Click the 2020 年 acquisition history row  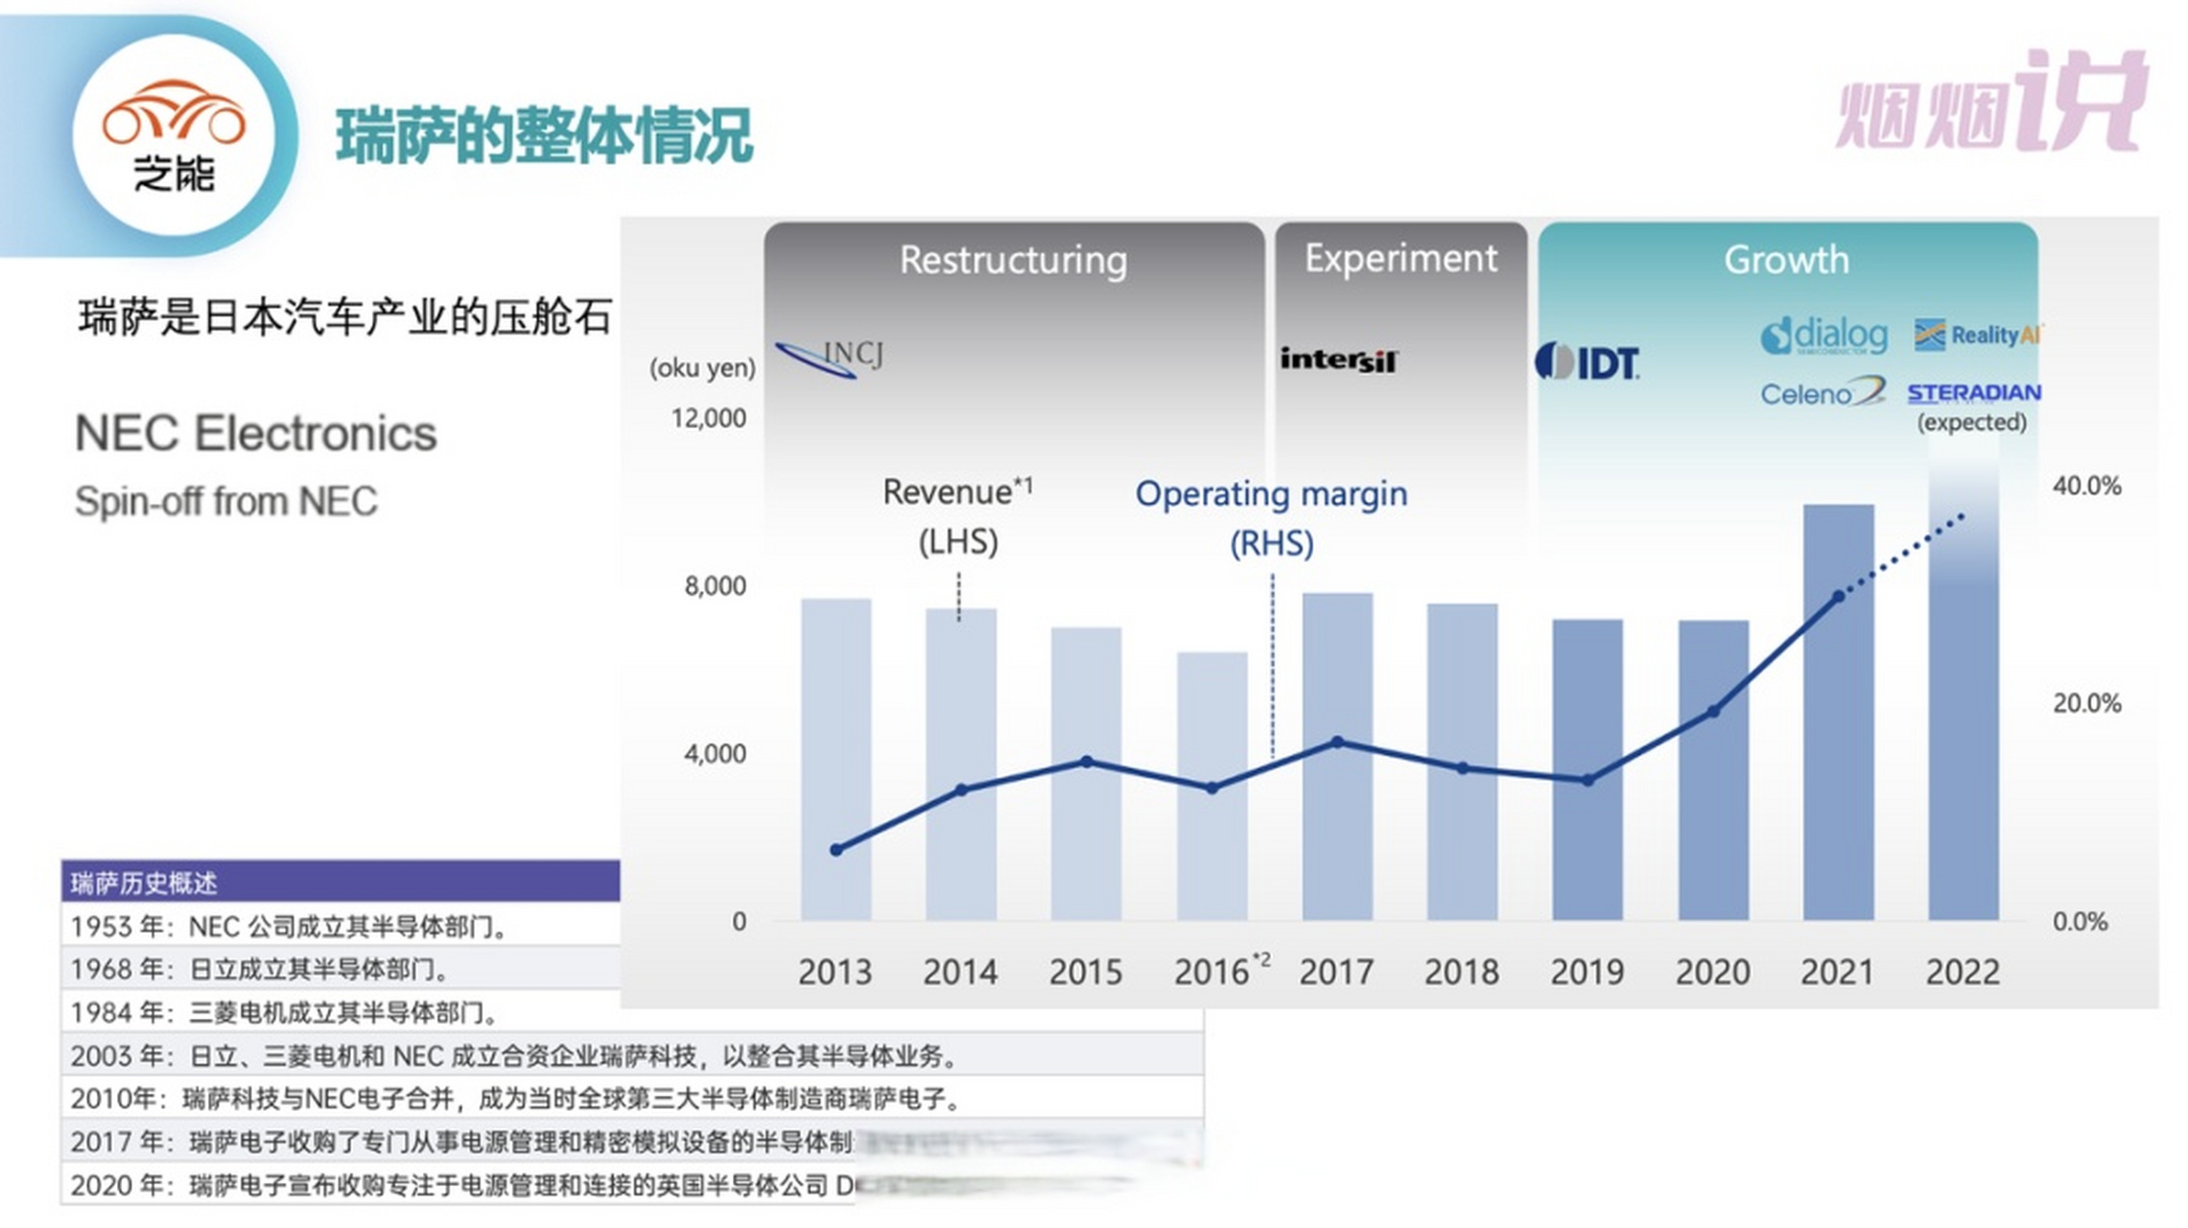click(x=632, y=1185)
